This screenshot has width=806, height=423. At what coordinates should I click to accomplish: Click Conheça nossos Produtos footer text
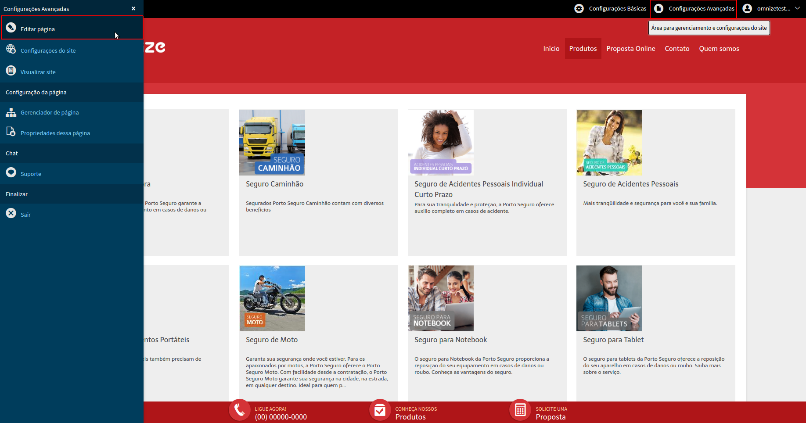tap(416, 413)
